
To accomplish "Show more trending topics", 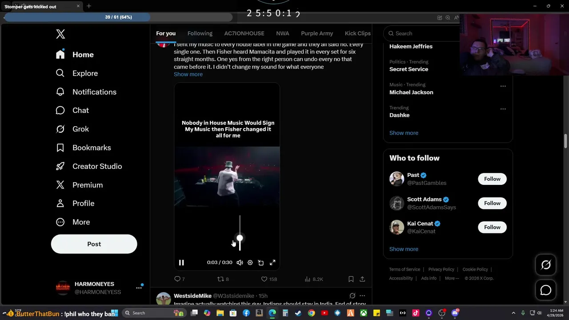I will 404,133.
